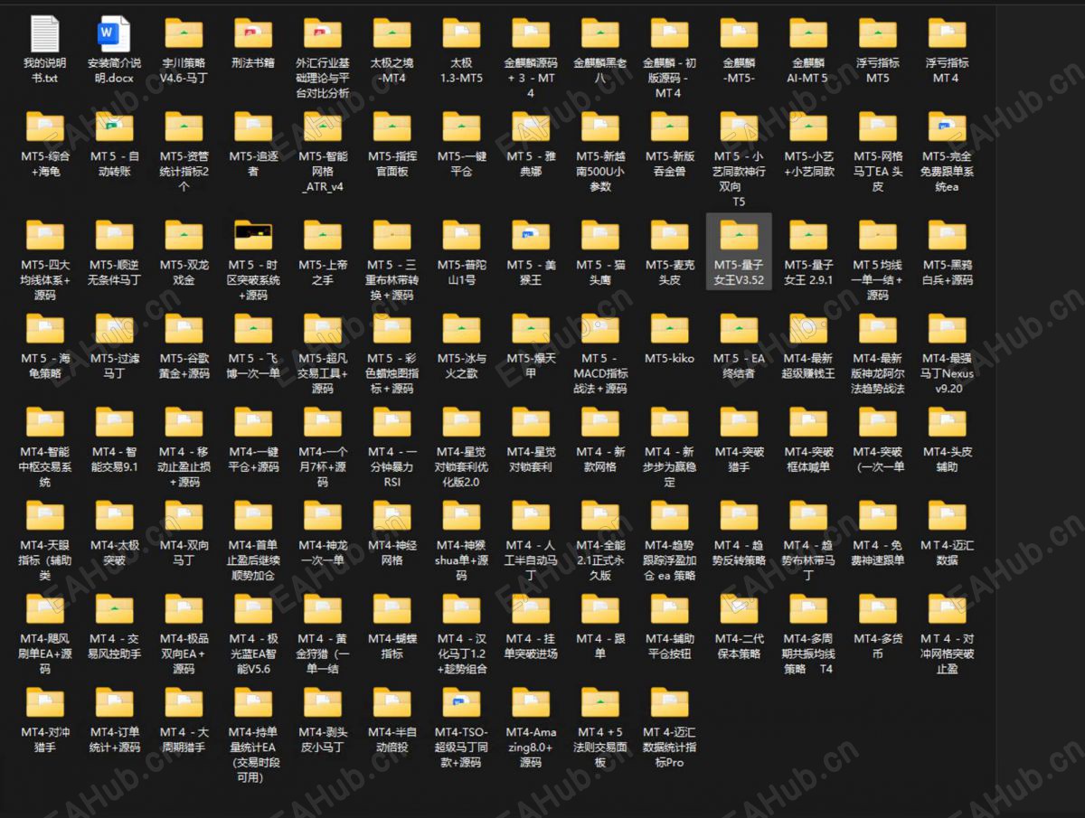This screenshot has height=818, width=1085.
Task: Click the MT5-一键平仓 folder icon
Action: [461, 127]
